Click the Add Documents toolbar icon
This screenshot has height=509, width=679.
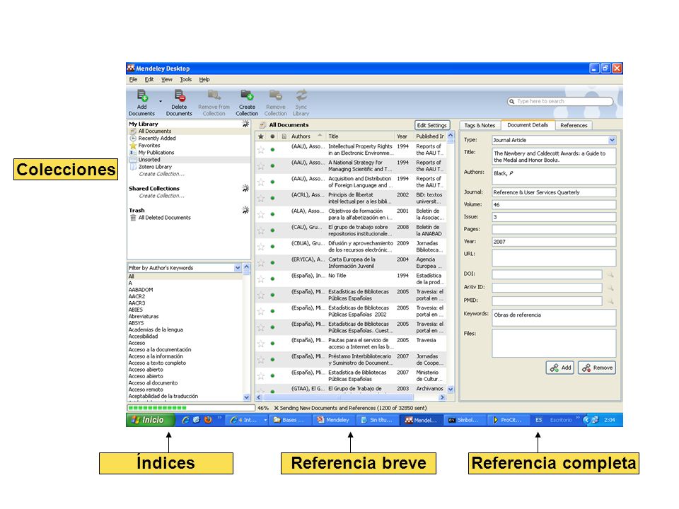coord(142,95)
